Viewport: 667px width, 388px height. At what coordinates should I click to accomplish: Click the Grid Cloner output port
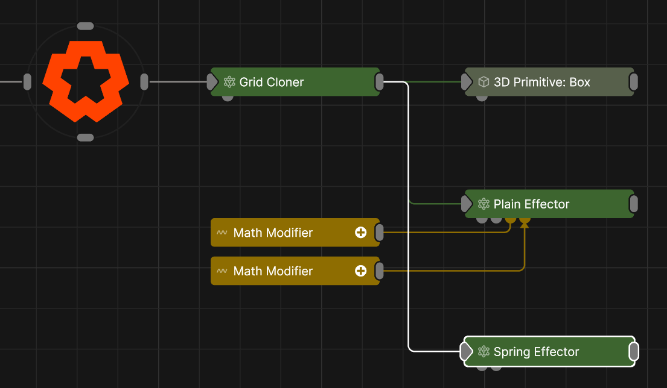(x=380, y=82)
